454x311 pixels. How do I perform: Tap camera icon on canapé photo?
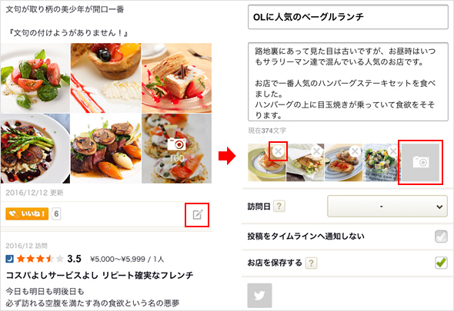coord(176,144)
